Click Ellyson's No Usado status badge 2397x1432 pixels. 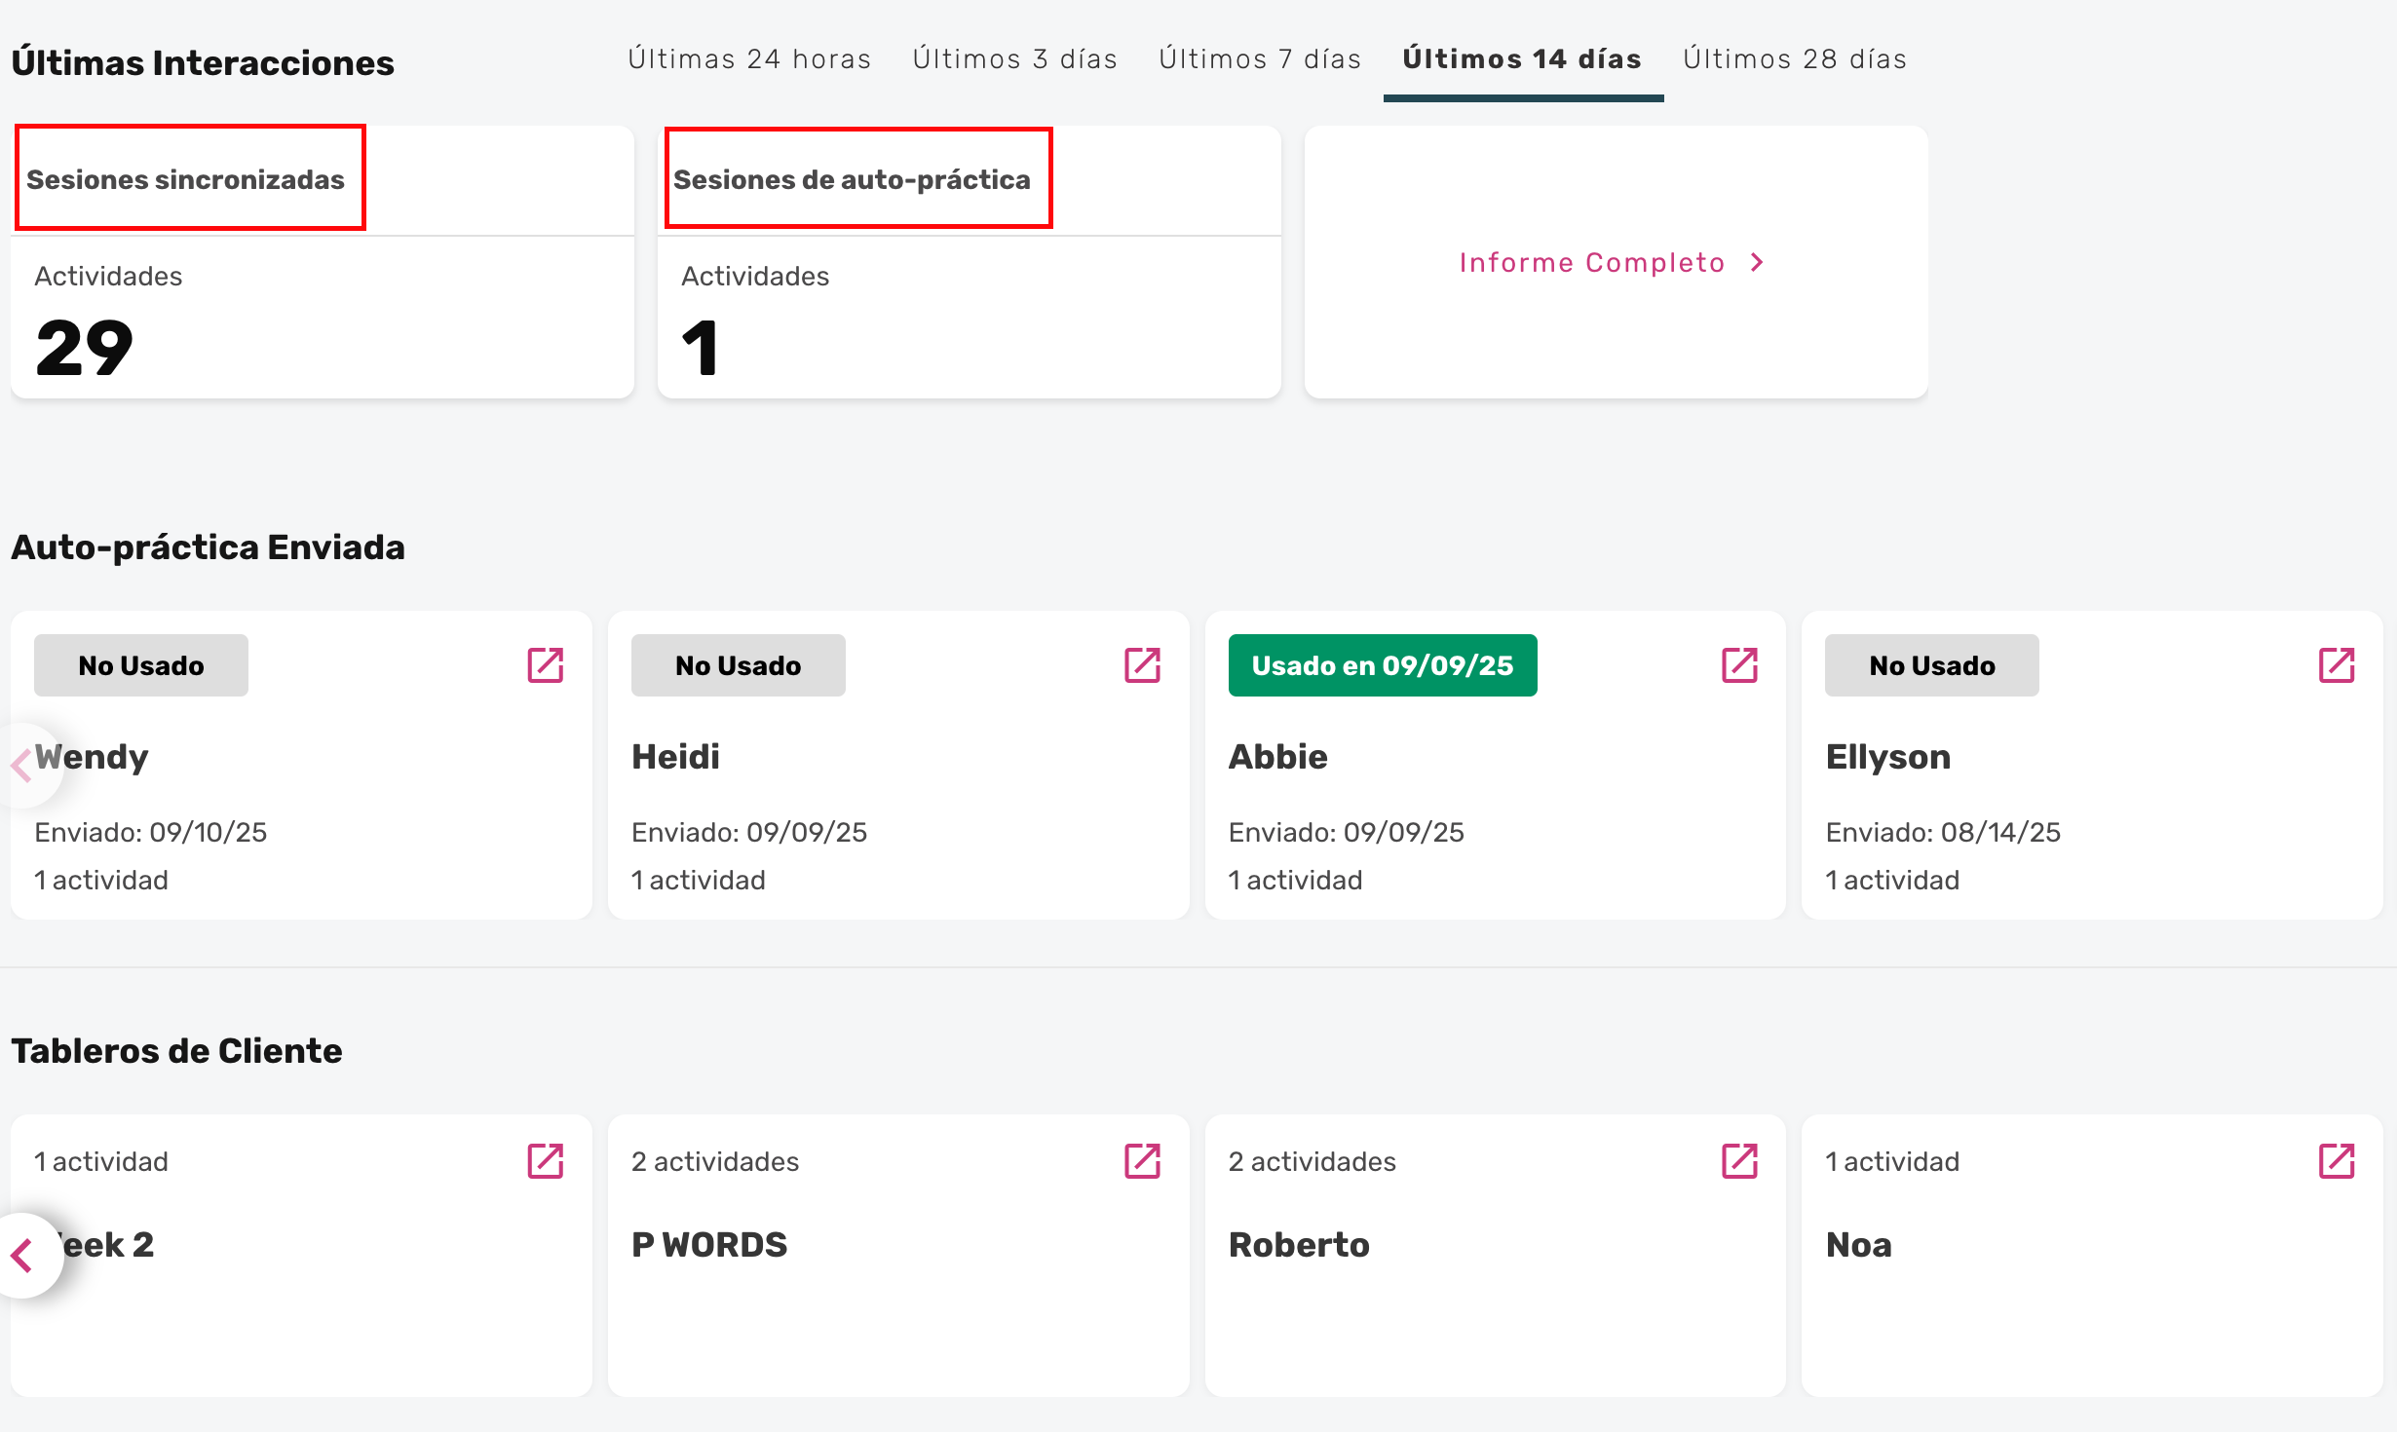coord(1931,665)
